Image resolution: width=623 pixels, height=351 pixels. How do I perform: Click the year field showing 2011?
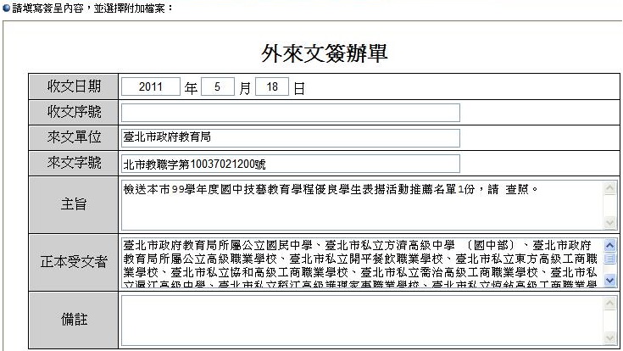[x=151, y=86]
